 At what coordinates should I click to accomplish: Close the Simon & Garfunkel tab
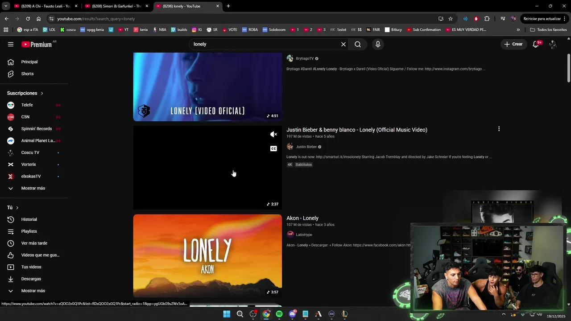(147, 6)
